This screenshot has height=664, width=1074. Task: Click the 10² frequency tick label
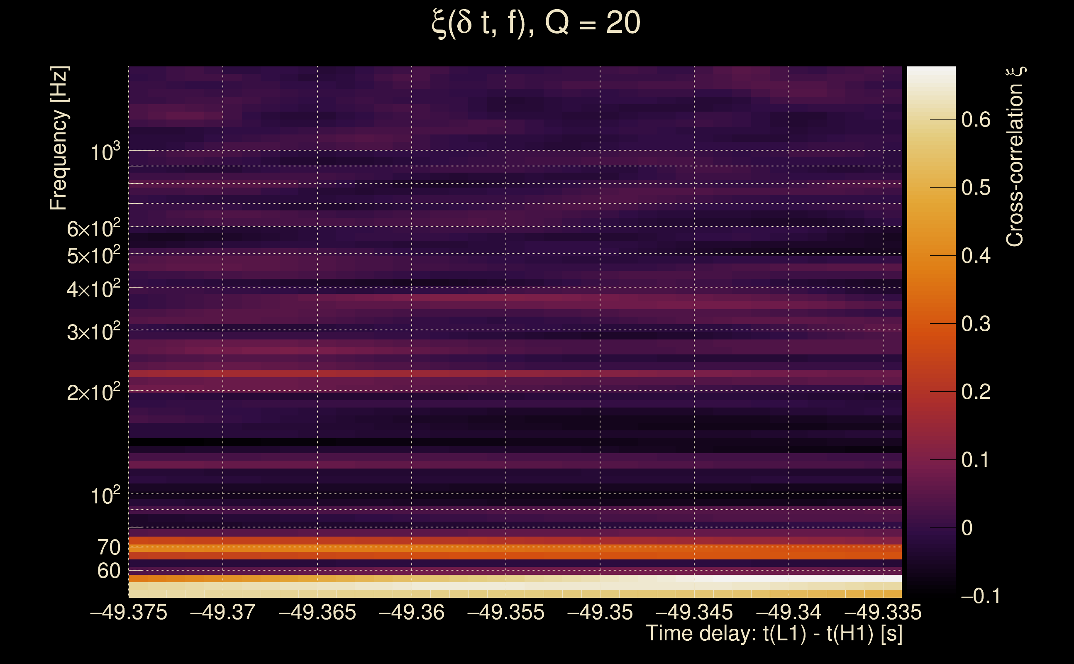point(105,496)
